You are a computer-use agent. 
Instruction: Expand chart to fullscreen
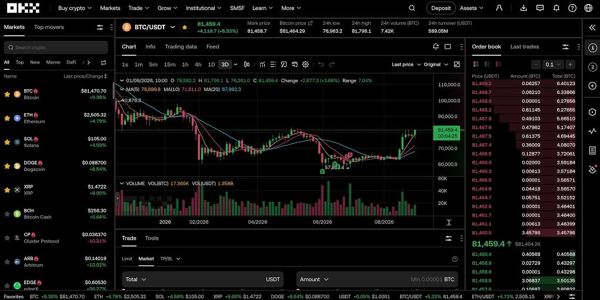[x=456, y=65]
